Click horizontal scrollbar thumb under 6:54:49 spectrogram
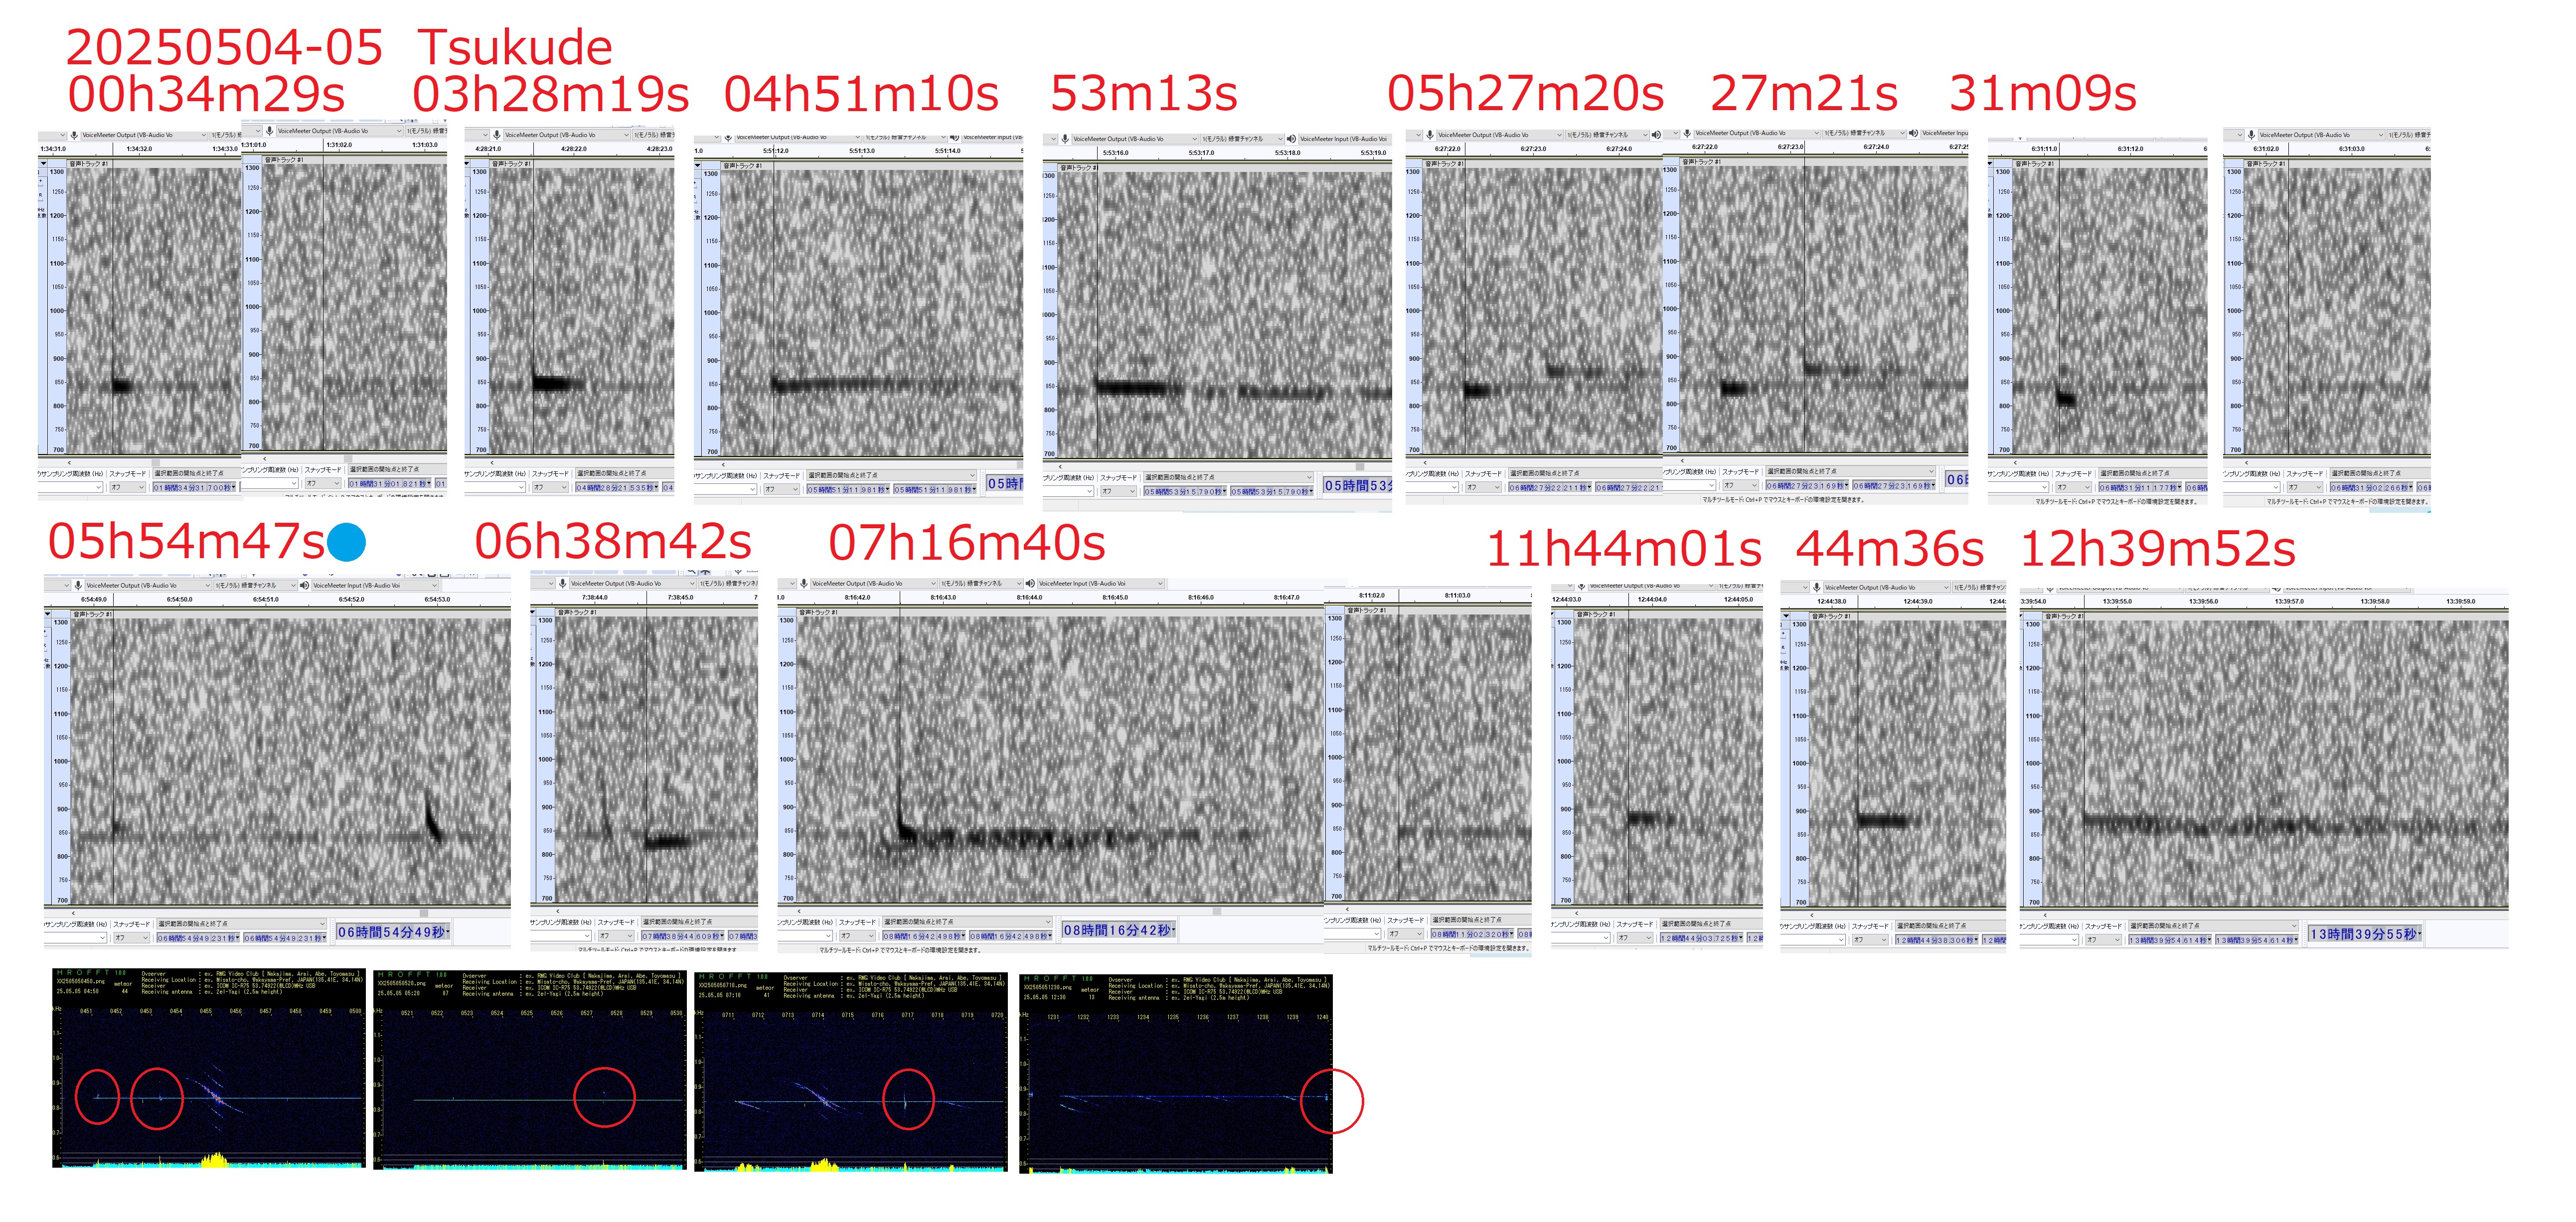Screen dimensions: 2576x1222 (x=424, y=912)
